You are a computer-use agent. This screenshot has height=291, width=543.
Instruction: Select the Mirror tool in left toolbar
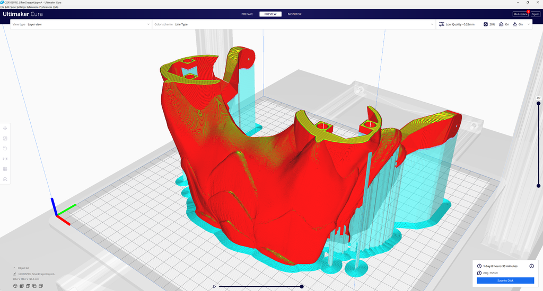(5, 159)
